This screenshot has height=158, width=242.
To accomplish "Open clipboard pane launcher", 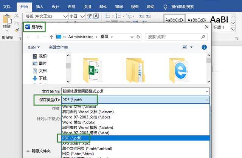I will coord(20,38).
